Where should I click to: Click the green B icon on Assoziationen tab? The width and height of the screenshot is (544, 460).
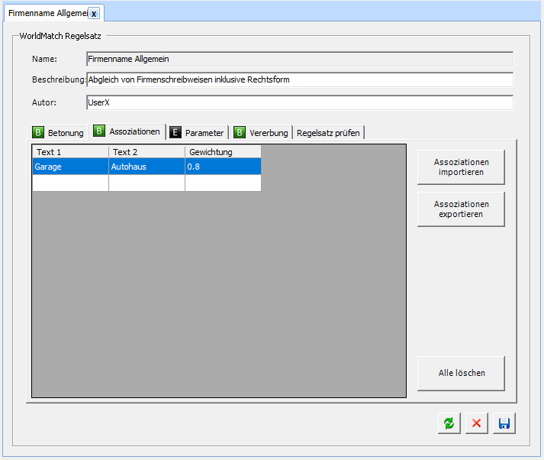[x=99, y=131]
